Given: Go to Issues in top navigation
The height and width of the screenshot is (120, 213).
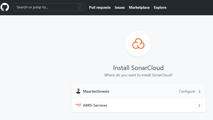Looking at the screenshot, I should 120,7.
